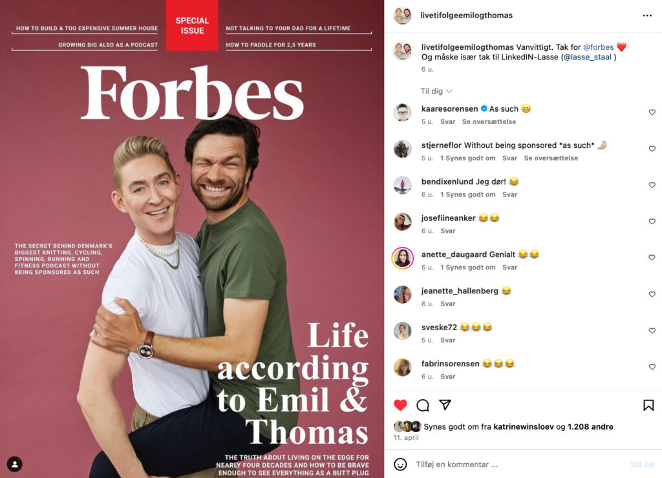The height and width of the screenshot is (478, 662).
Task: Like the bendixenlund comment heart
Action: (652, 185)
